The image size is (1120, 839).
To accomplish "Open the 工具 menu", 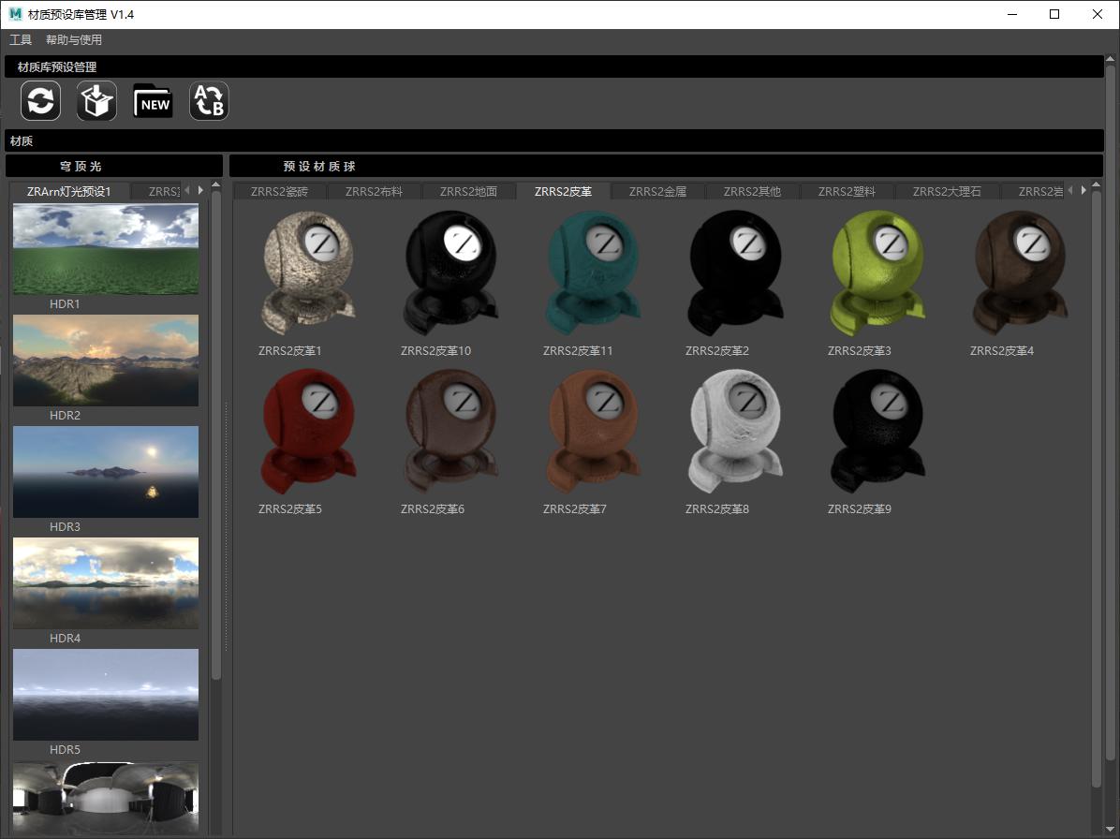I will pos(21,40).
